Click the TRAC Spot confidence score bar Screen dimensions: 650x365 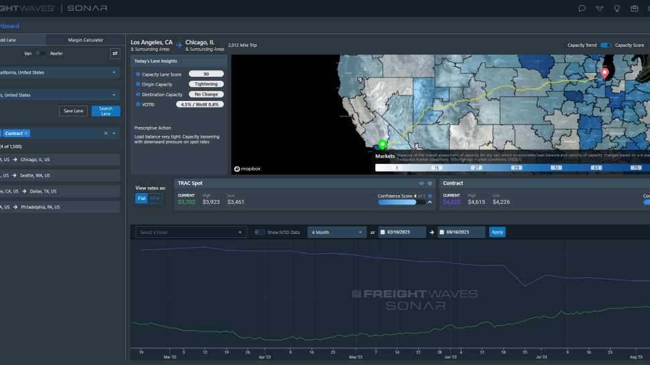pos(401,202)
